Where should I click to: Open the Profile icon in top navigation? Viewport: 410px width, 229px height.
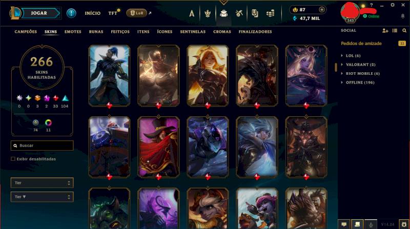(192, 13)
